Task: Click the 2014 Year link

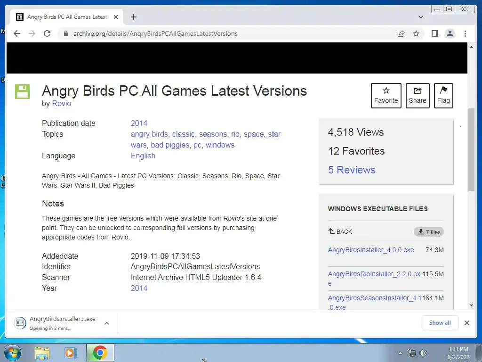Action: [x=139, y=288]
